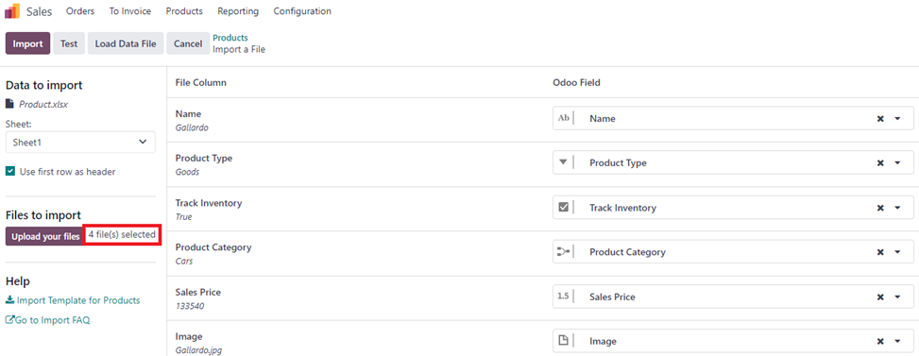Viewport: 919px width, 356px height.
Task: Open the Reporting menu
Action: 238,11
